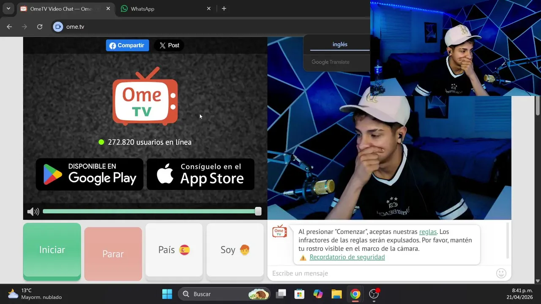Viewport: 541px width, 304px height.
Task: Click the Parar stop button
Action: coord(113,254)
